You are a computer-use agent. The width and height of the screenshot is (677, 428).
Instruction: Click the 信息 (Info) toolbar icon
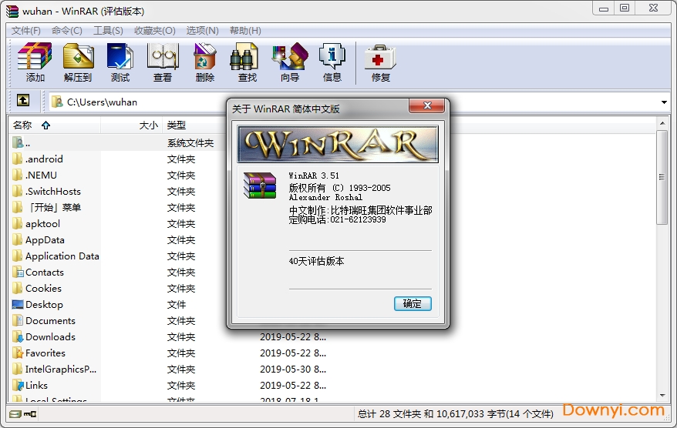click(332, 56)
